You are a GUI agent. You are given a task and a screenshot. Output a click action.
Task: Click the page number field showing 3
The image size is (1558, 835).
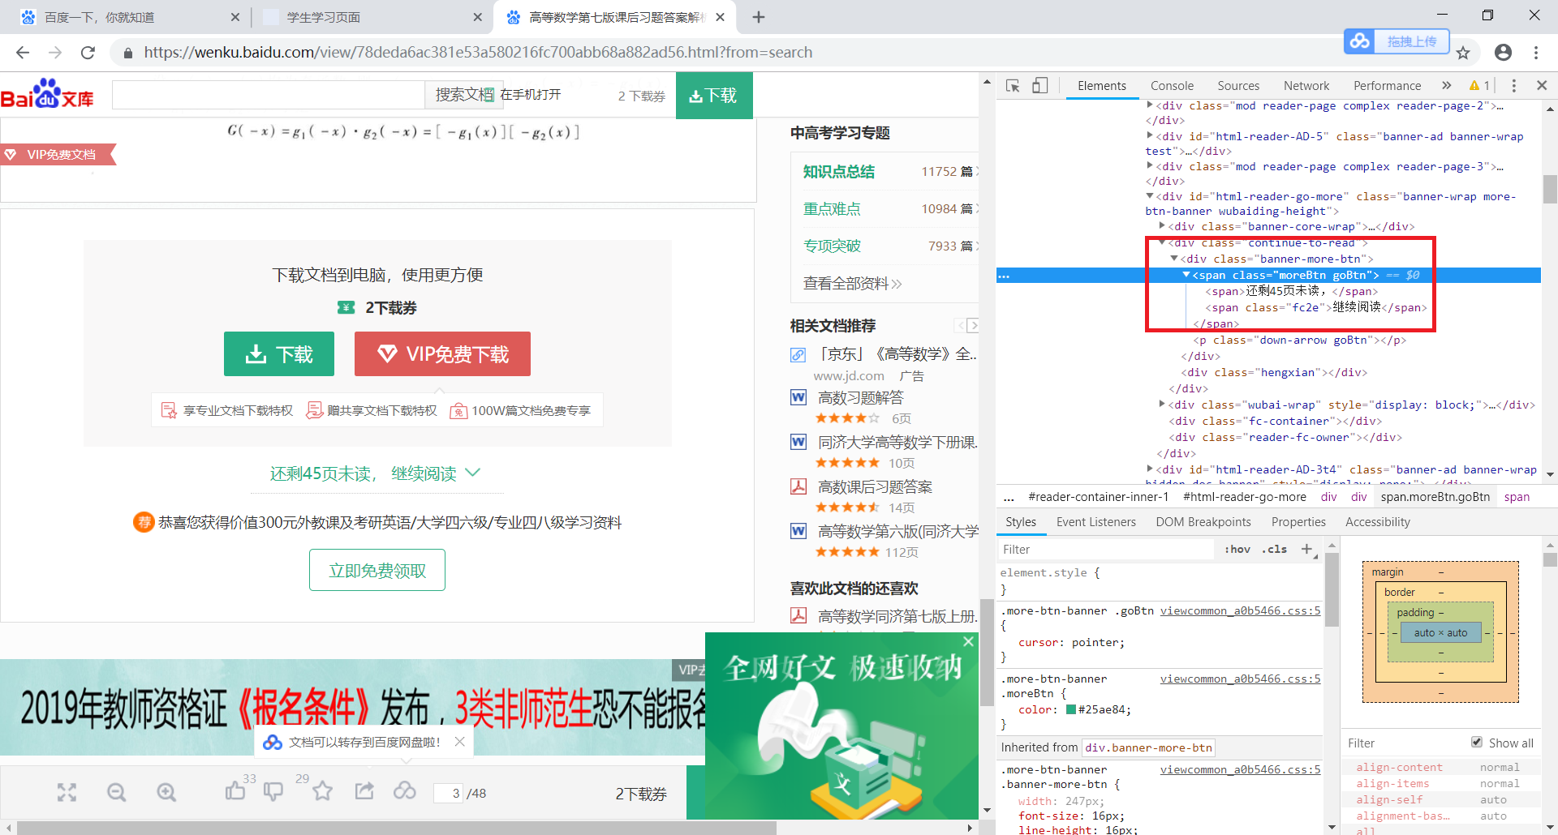448,793
